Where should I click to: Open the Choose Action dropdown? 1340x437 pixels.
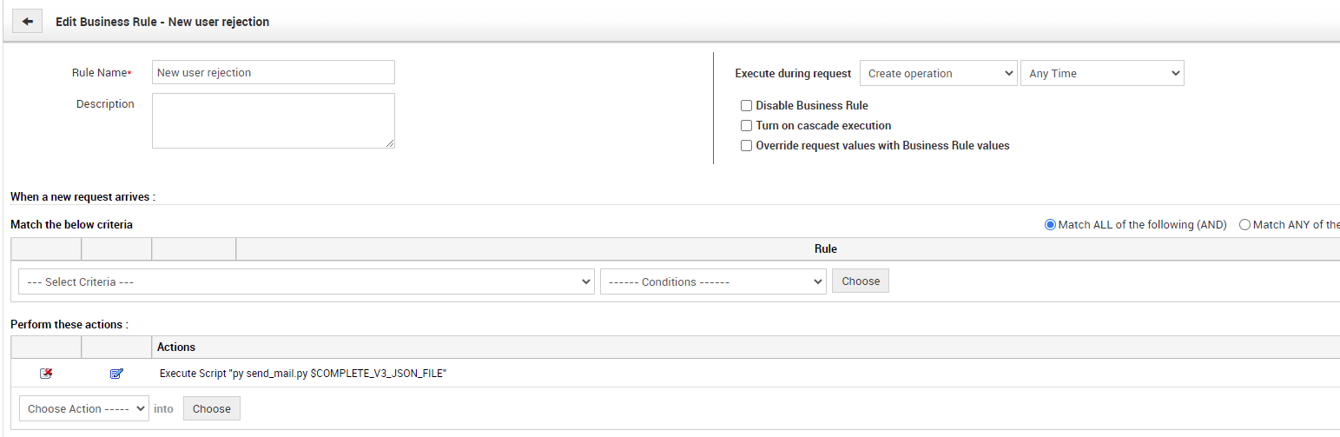pos(84,409)
